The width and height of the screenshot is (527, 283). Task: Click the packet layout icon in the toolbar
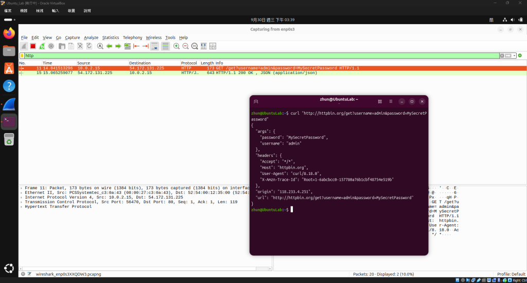(x=213, y=46)
